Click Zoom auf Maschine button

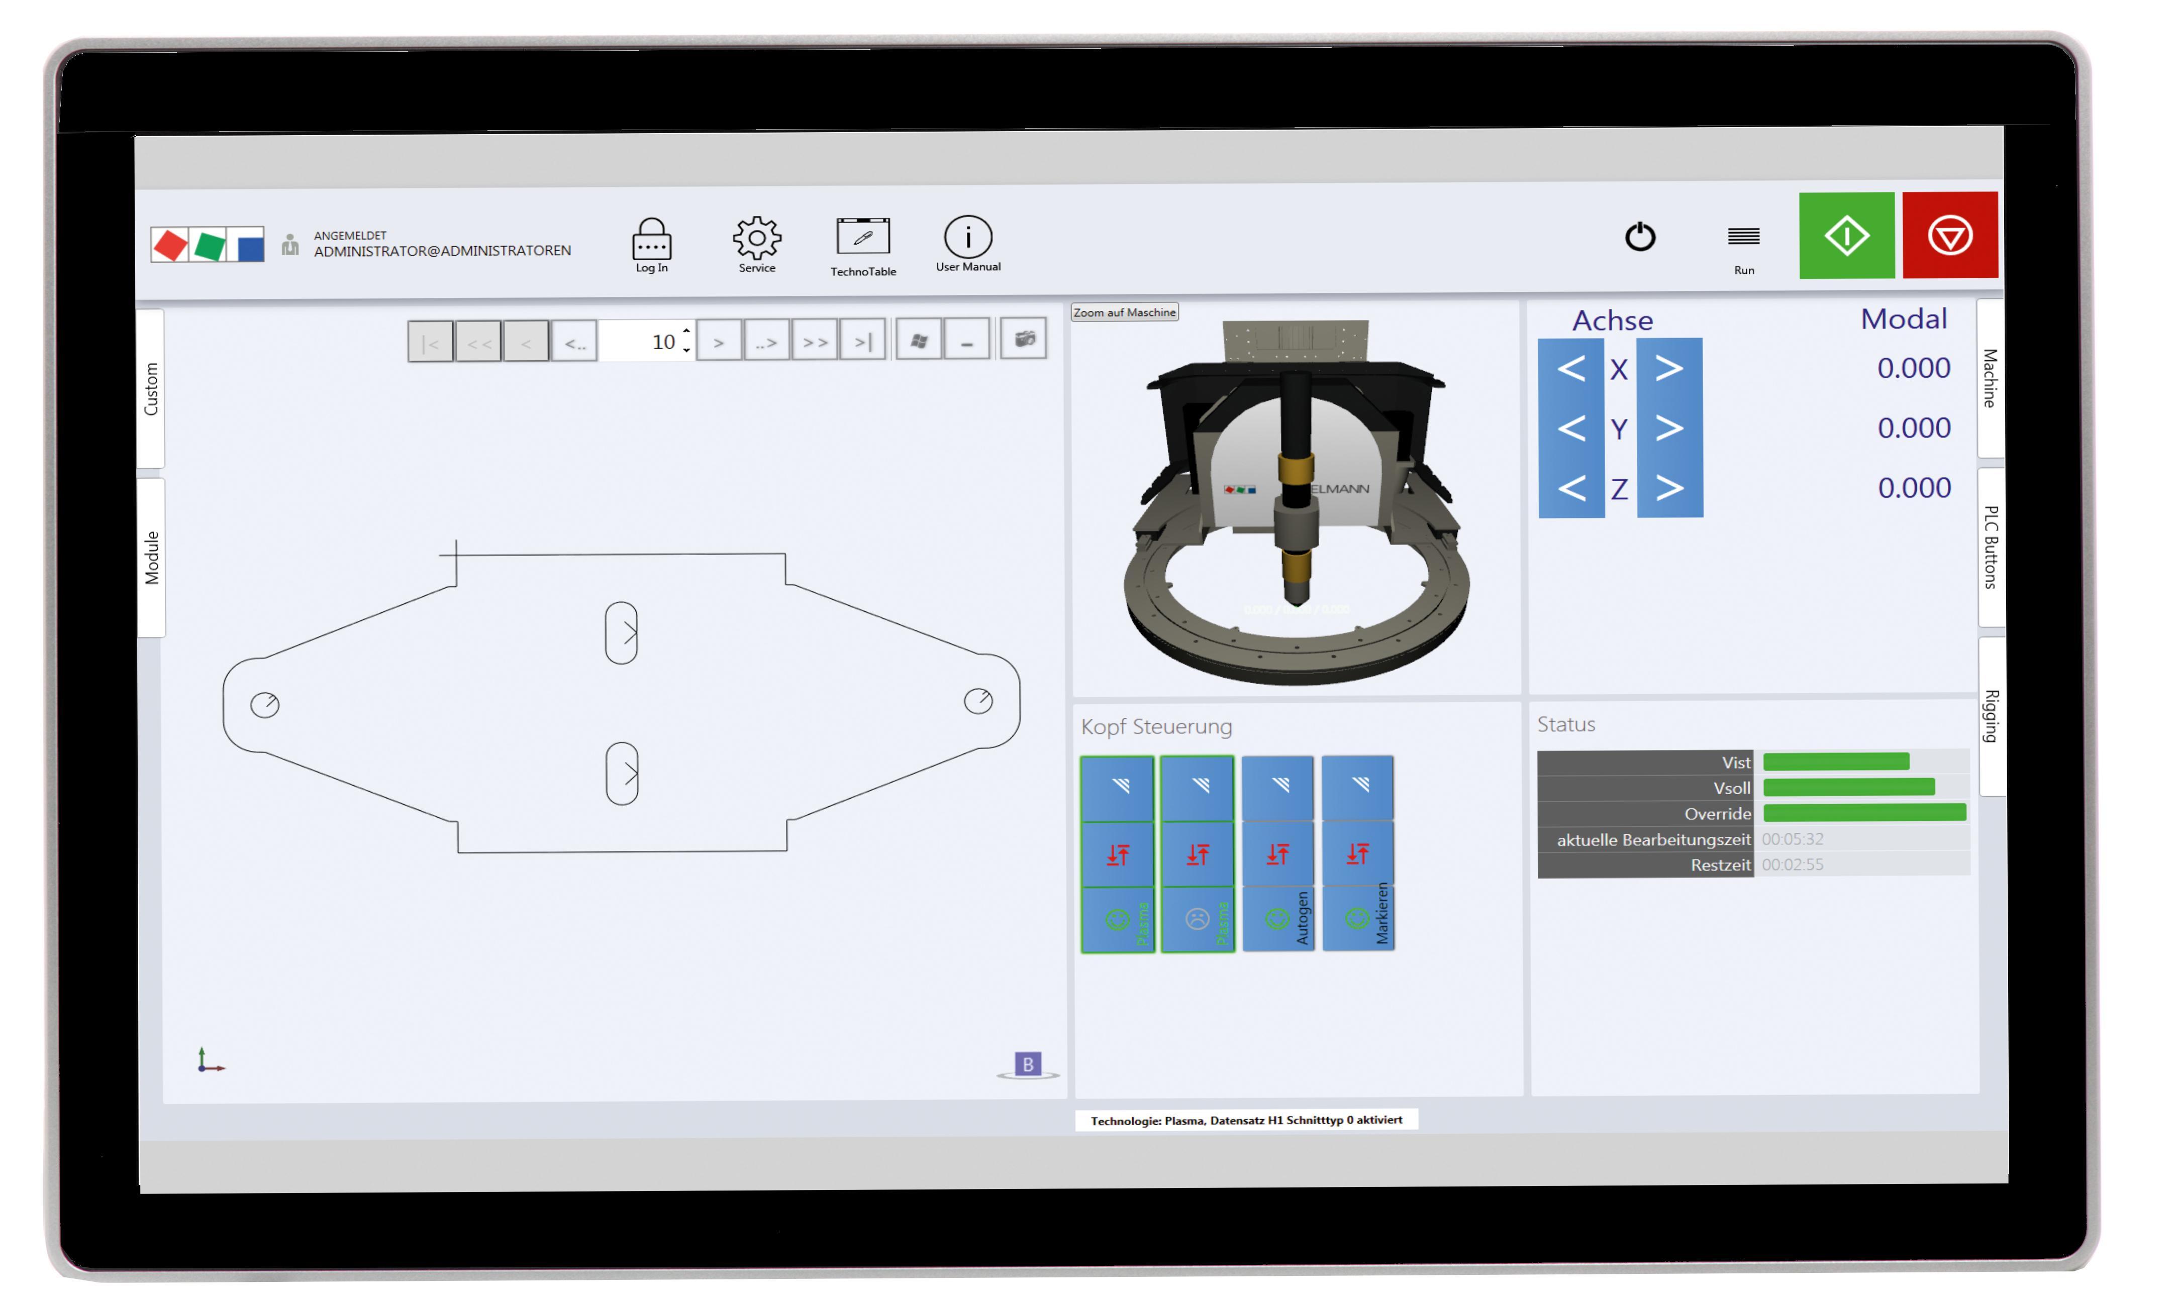click(x=1124, y=312)
